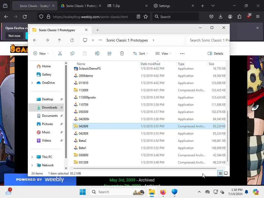
Task: Click the uBlock Origin extension icon
Action: pyautogui.click(x=249, y=16)
